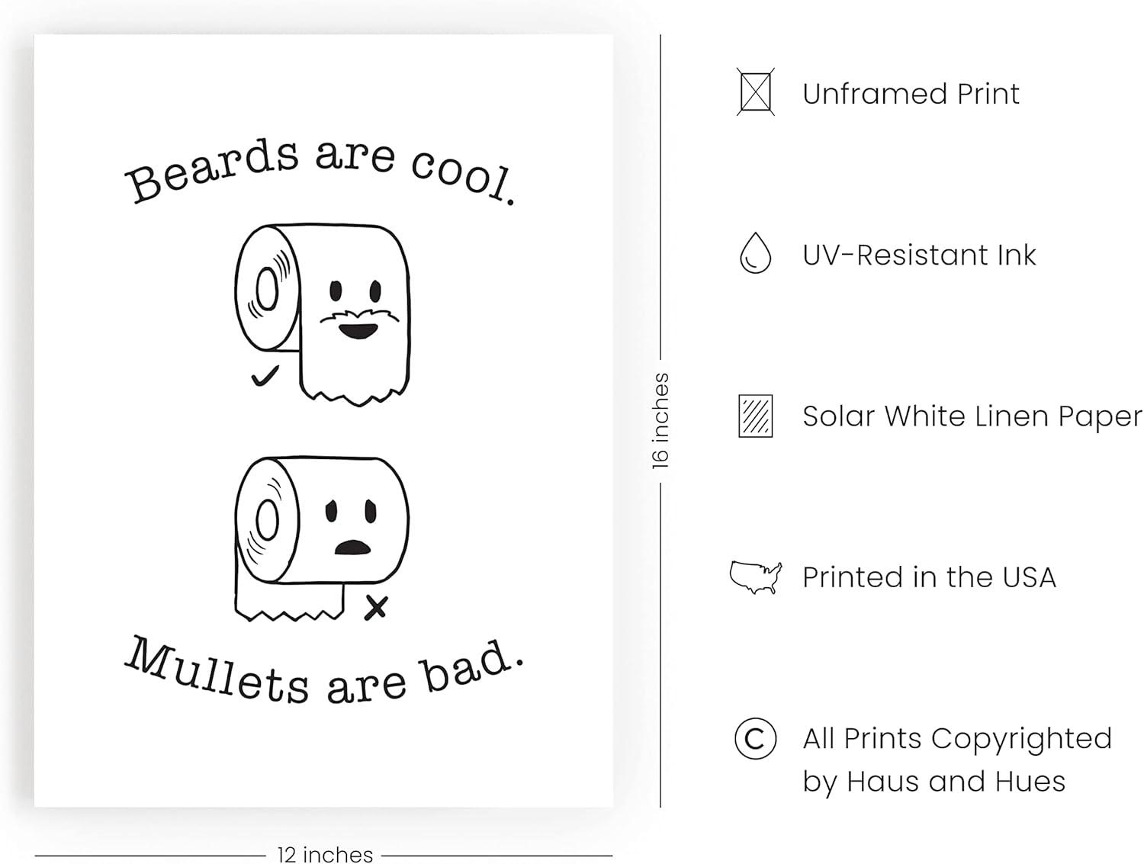
Task: Click the checkmark beside the bearded roll
Action: coord(265,376)
